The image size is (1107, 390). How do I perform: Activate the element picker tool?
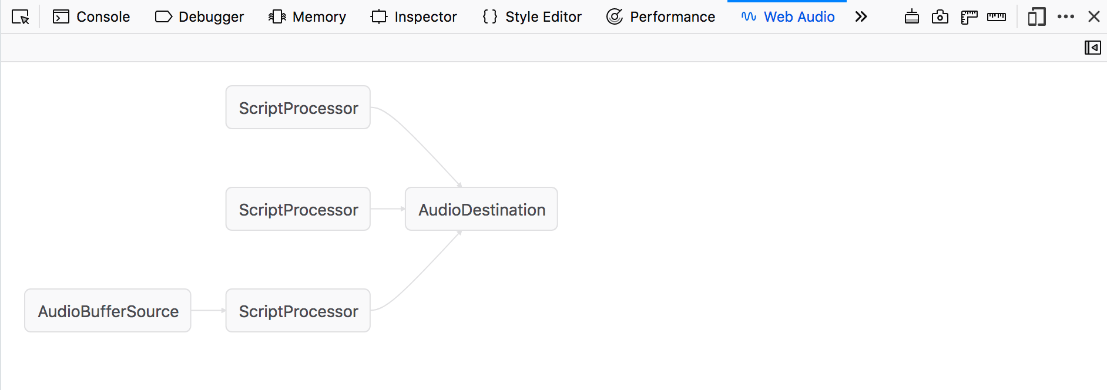[21, 17]
